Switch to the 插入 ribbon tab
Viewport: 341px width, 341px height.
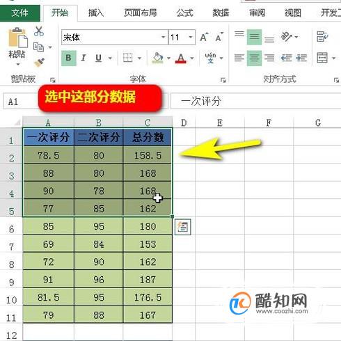click(x=96, y=13)
